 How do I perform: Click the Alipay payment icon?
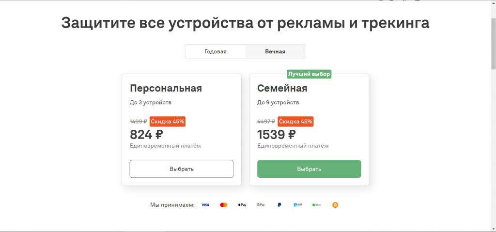(x=298, y=205)
